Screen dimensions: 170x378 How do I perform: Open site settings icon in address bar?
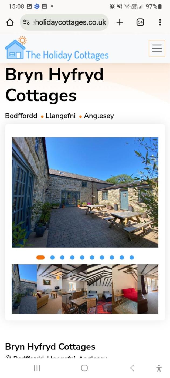click(x=26, y=22)
